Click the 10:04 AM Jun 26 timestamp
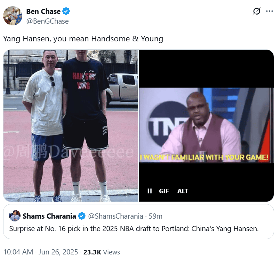Screen dimensions: 280x260 coord(41,252)
